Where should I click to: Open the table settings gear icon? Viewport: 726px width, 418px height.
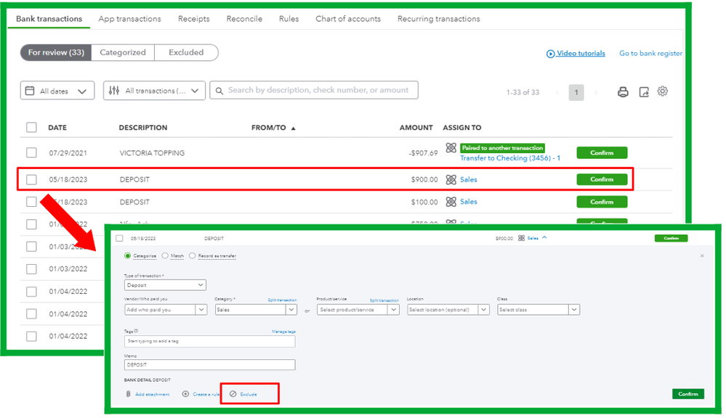pos(663,91)
